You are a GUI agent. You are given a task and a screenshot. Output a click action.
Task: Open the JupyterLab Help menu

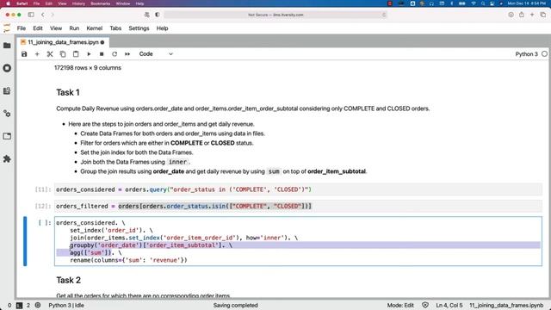[x=162, y=28]
